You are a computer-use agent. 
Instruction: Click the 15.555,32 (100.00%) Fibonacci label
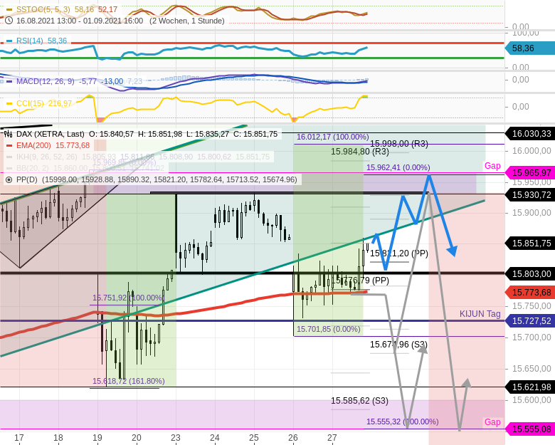(x=403, y=422)
